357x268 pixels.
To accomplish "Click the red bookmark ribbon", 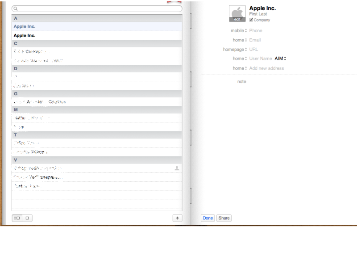I will [174, 2].
